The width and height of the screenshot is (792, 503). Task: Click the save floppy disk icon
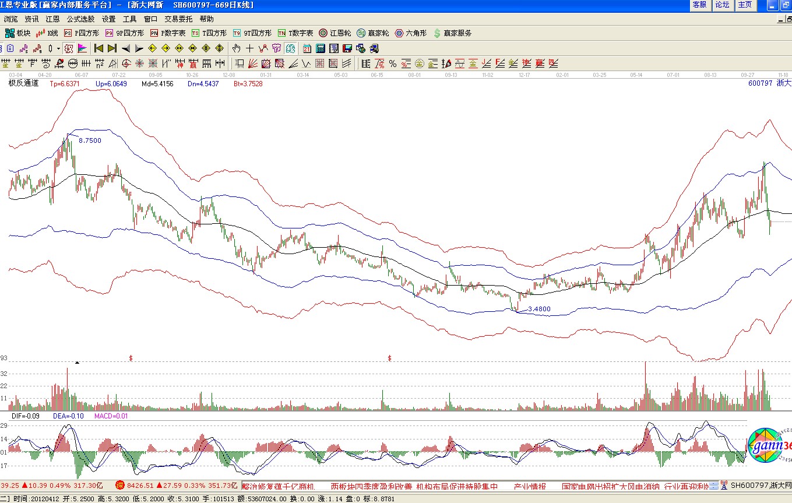pos(347,48)
